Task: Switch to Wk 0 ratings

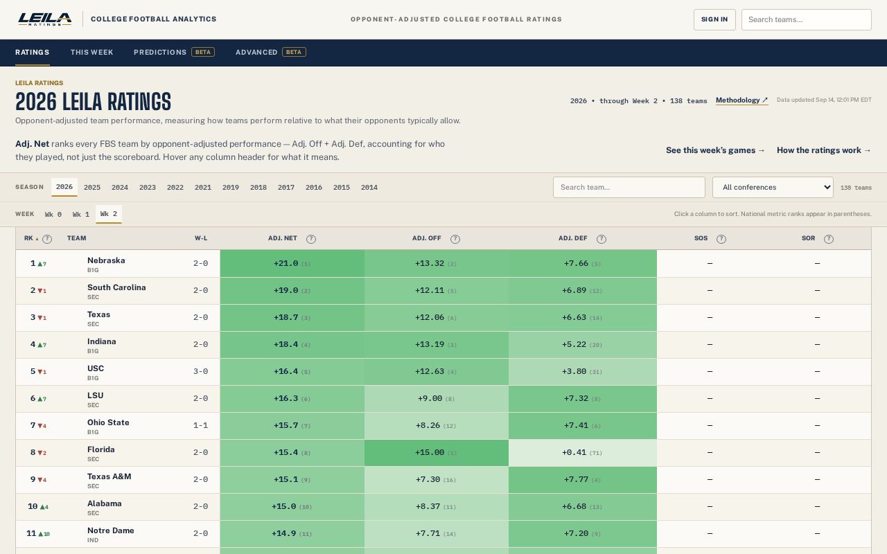Action: point(53,215)
